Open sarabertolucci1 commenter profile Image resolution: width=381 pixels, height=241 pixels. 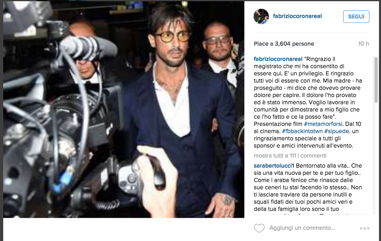click(274, 166)
